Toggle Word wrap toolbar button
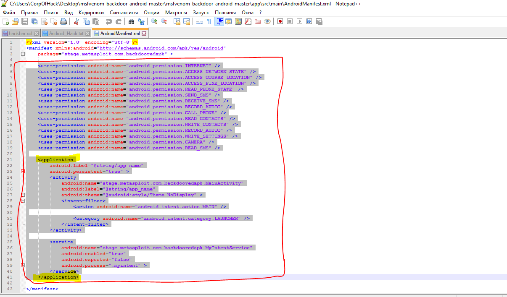507x297 pixels. tap(200, 21)
